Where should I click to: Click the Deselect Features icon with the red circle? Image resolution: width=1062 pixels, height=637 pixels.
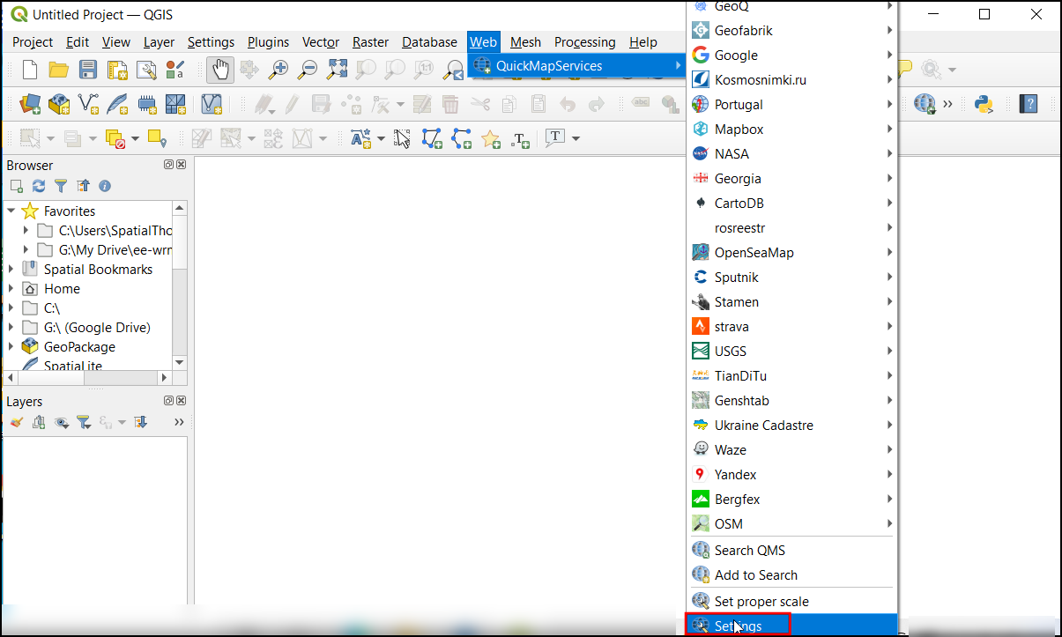(x=115, y=138)
